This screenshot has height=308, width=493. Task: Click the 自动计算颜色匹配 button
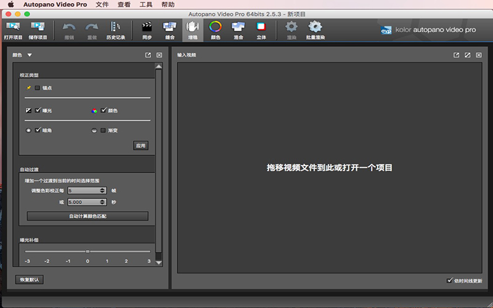(x=88, y=216)
